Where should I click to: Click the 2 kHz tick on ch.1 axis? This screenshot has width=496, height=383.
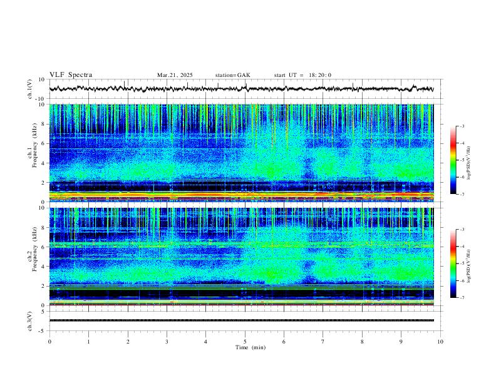coord(43,182)
